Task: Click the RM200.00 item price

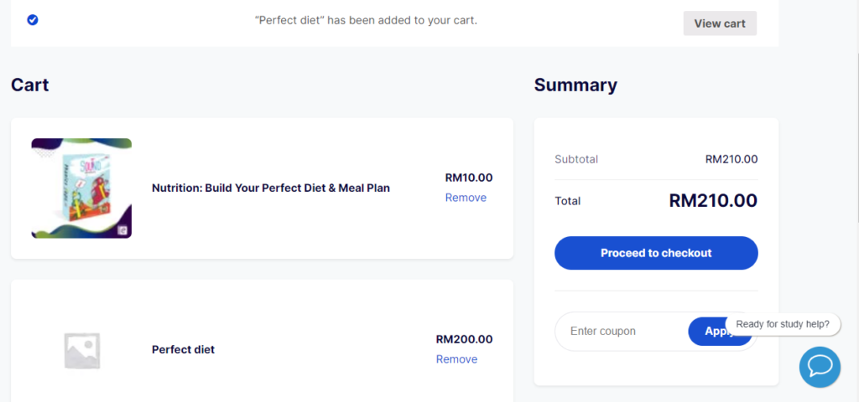Action: tap(464, 339)
